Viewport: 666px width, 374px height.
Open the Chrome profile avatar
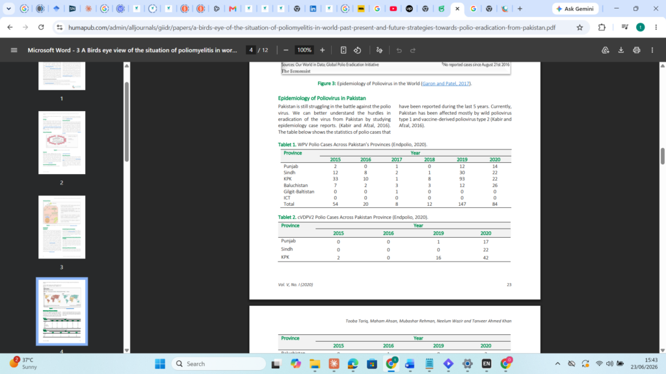641,27
